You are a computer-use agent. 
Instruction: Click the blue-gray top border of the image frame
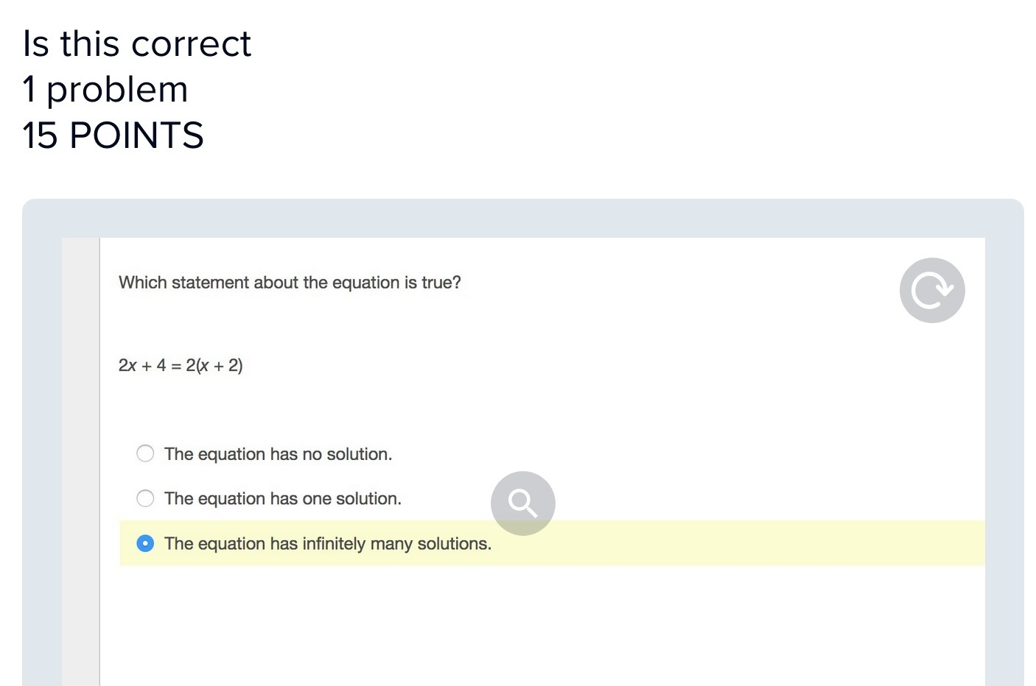point(516,218)
